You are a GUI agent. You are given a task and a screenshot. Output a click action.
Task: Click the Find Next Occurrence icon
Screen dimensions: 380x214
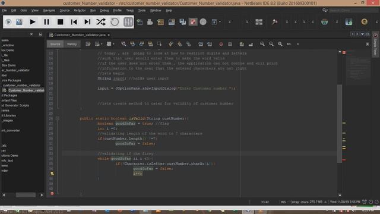[141, 44]
